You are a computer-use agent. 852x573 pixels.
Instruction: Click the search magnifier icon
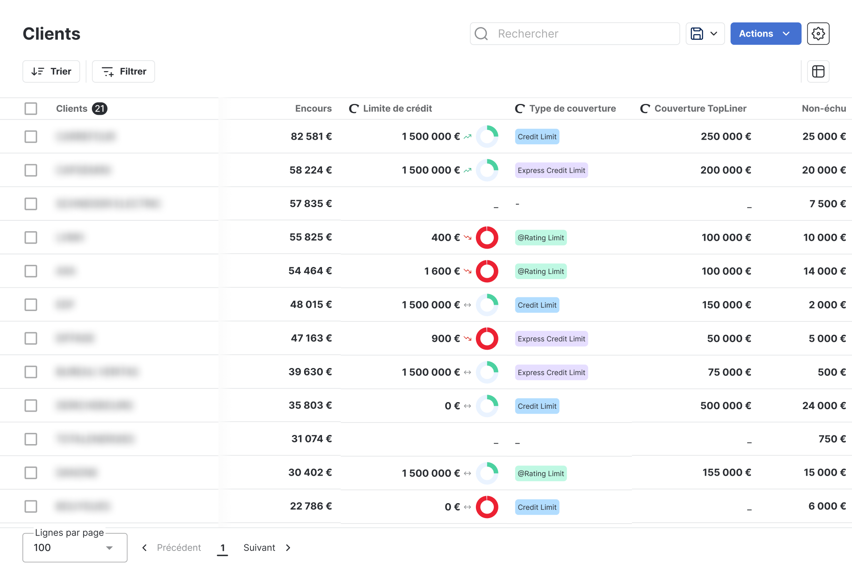(481, 34)
